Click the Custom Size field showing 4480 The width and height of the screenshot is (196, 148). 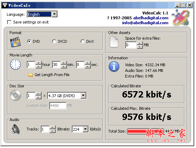58,106
